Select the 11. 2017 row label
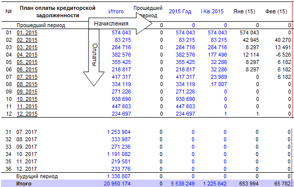 (27, 161)
